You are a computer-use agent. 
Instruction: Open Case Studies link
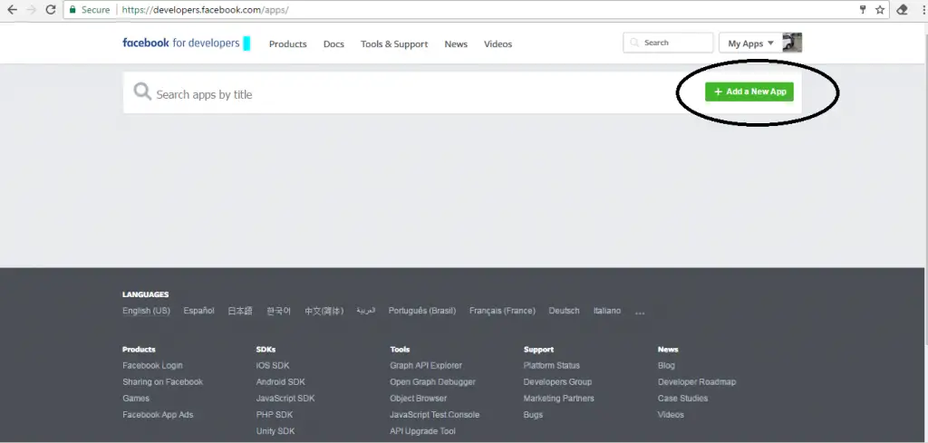tap(683, 399)
